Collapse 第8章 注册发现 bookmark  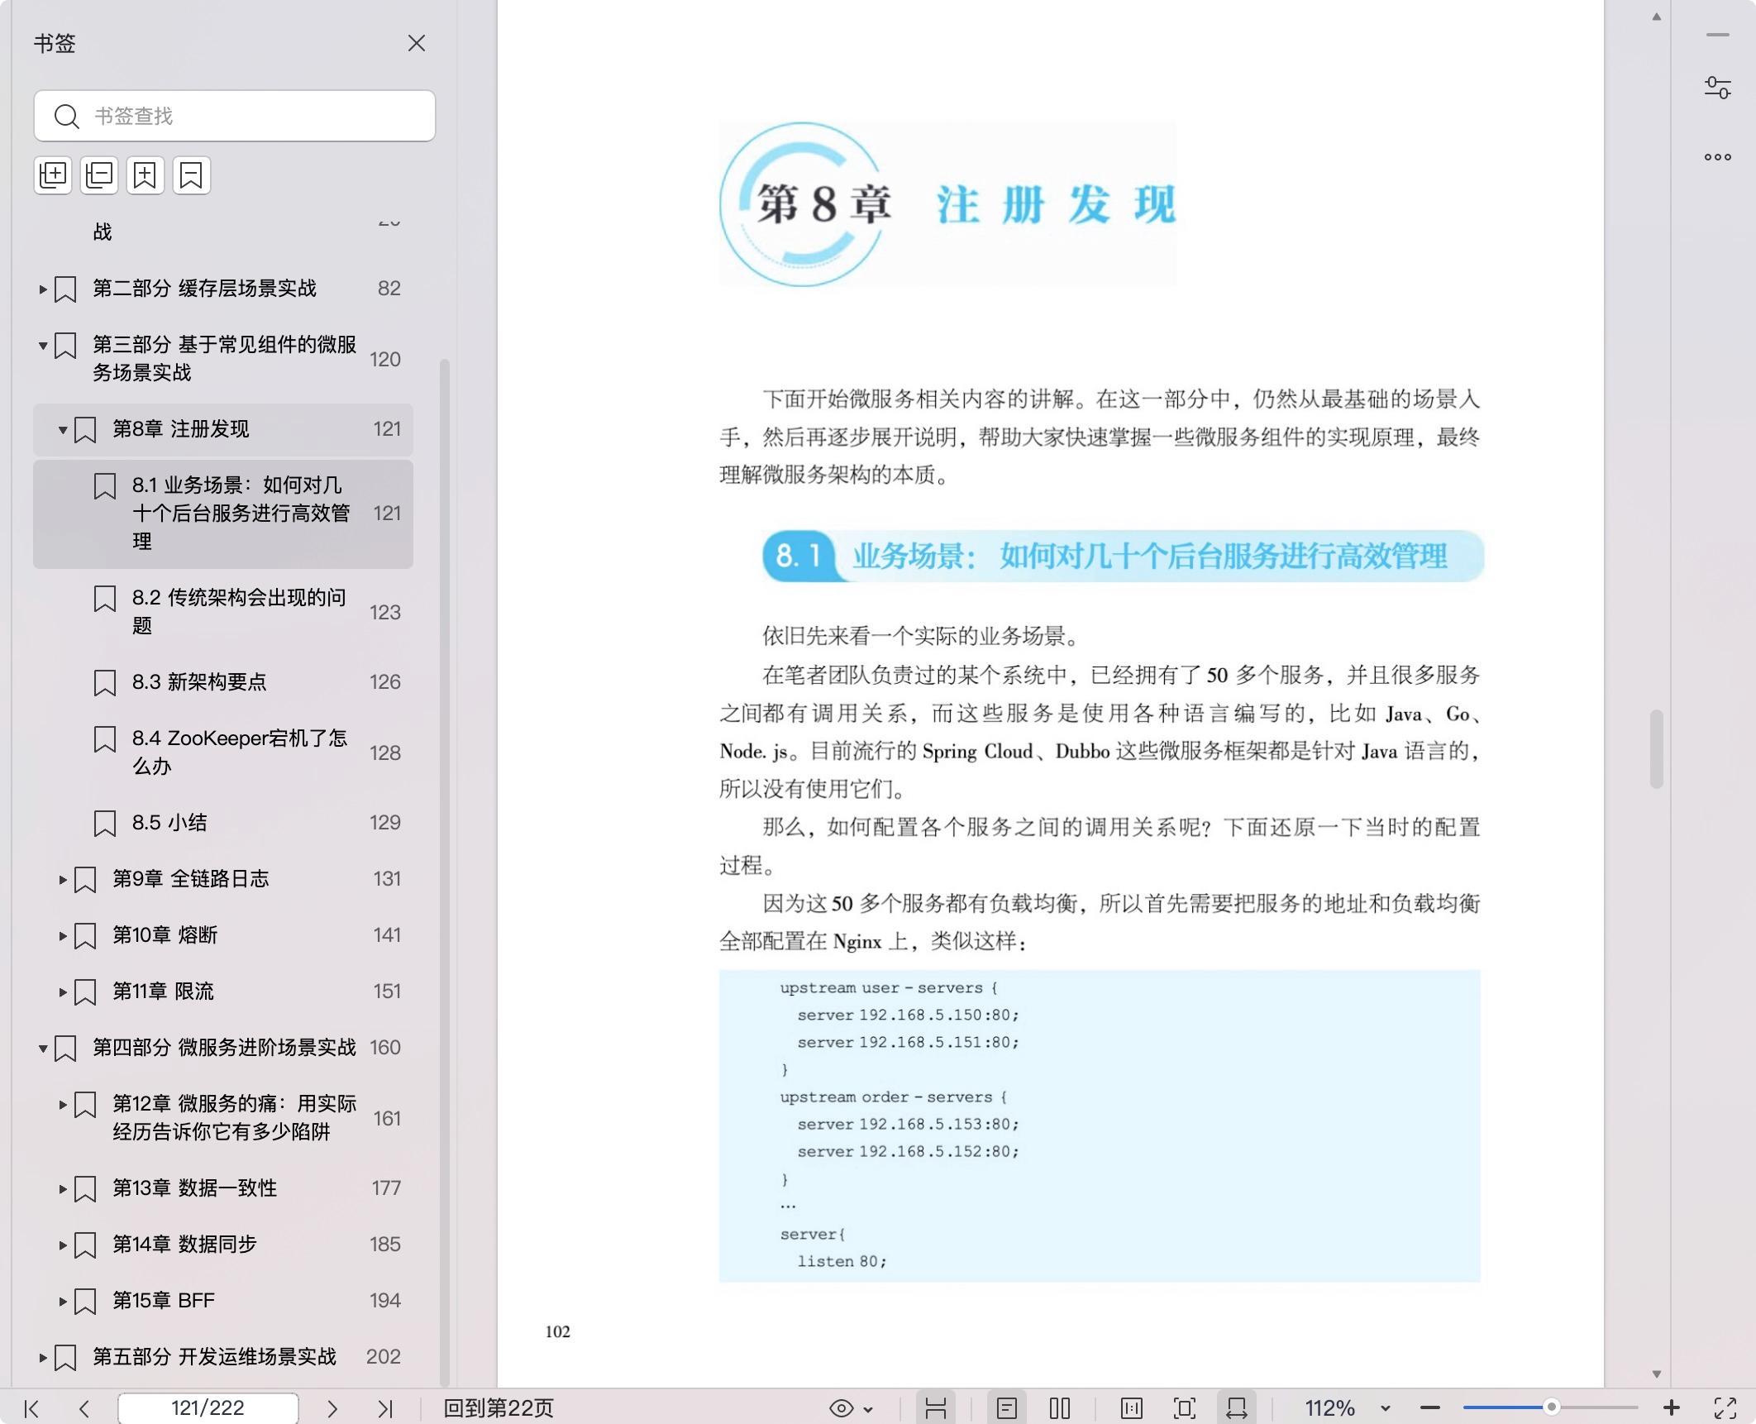pos(63,429)
